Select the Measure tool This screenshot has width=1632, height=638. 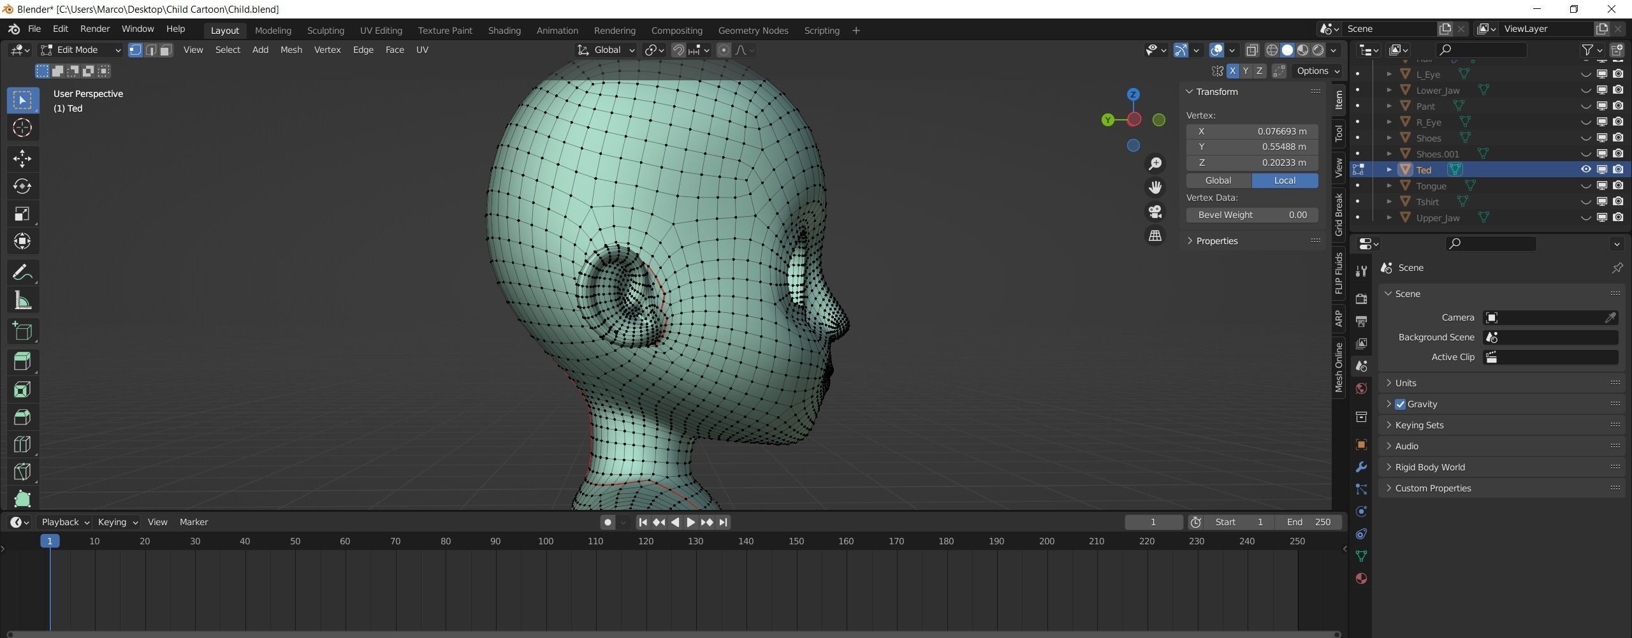tap(22, 300)
